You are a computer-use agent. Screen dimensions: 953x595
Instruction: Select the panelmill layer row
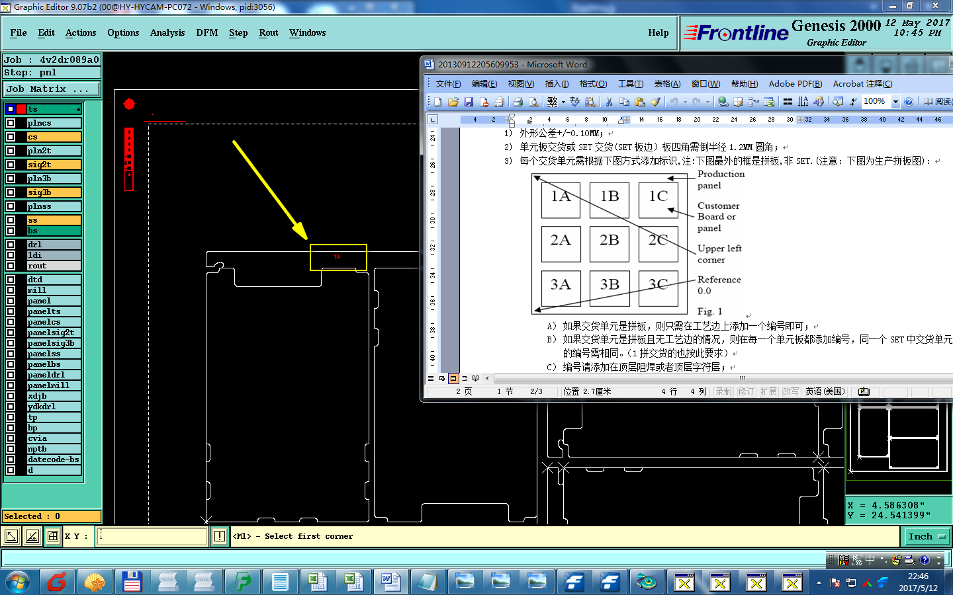click(54, 385)
